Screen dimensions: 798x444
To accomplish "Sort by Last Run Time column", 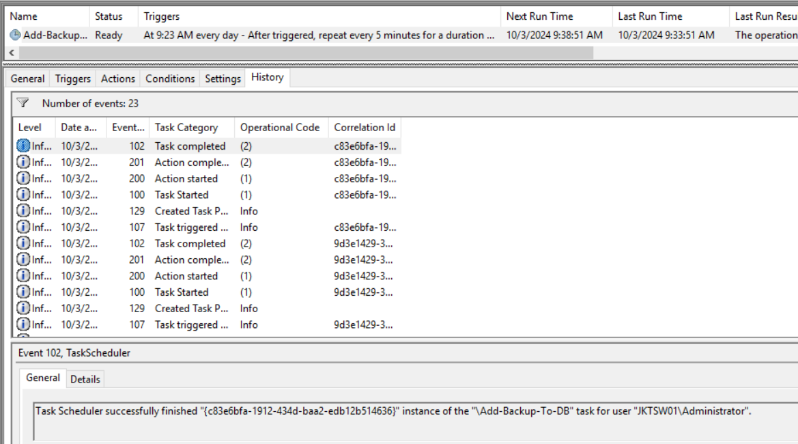I will [x=671, y=16].
